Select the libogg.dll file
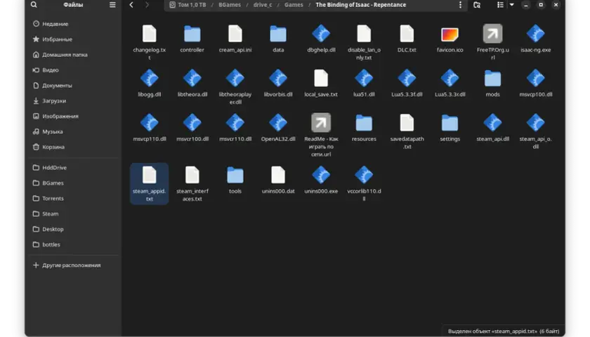This screenshot has width=590, height=337. click(150, 83)
